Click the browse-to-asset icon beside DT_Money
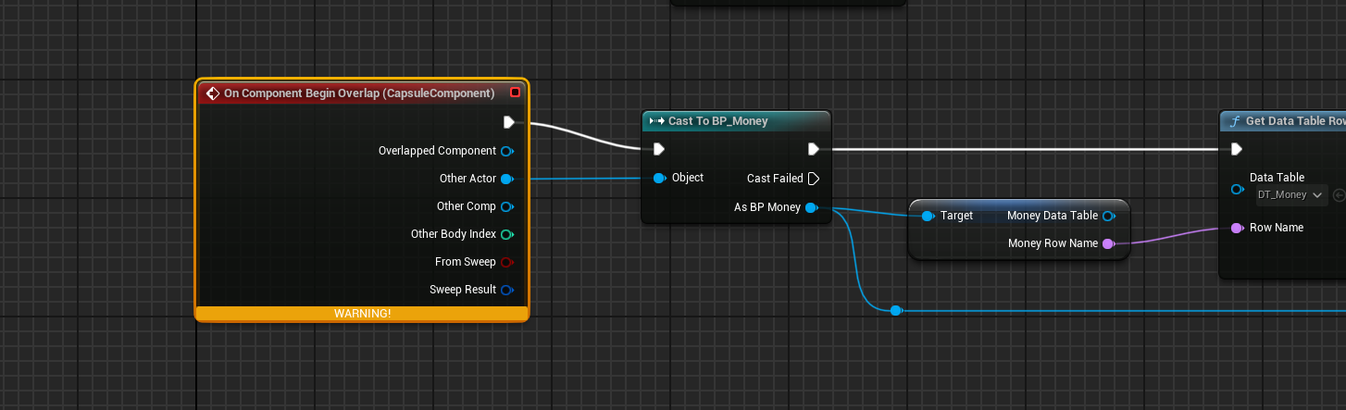This screenshot has height=410, width=1346. click(1339, 194)
